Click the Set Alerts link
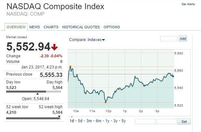 point(188,4)
